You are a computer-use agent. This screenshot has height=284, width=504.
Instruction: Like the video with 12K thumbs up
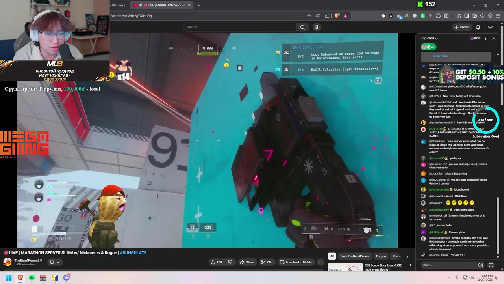coord(216,262)
